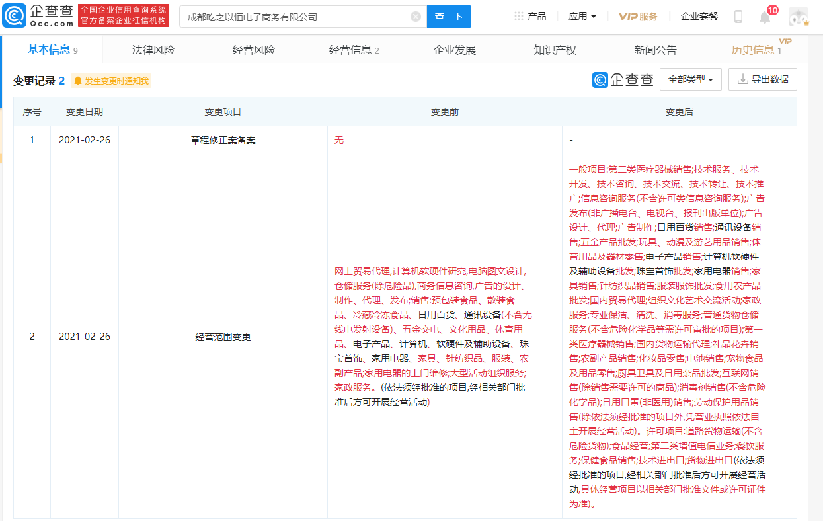
Task: Open the mobile app phone icon
Action: point(738,17)
